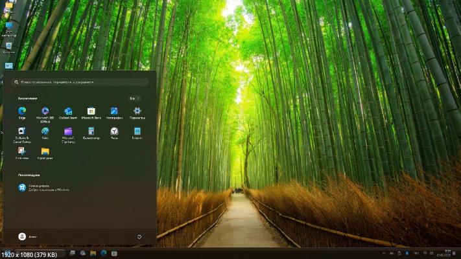The image size is (461, 259).
Task: Launch Microsoft 365 (Office) app
Action: pos(45,111)
